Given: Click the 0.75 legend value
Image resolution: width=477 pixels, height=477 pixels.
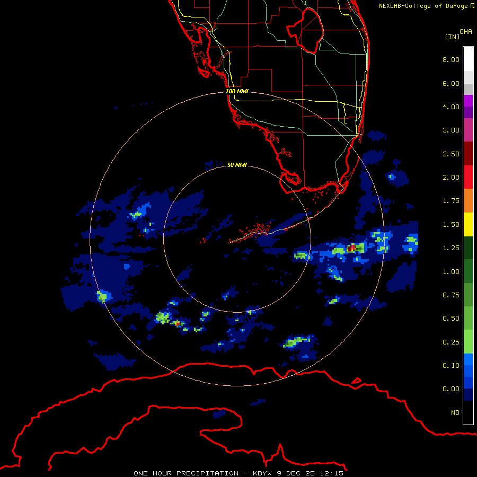Looking at the screenshot, I should pyautogui.click(x=451, y=295).
